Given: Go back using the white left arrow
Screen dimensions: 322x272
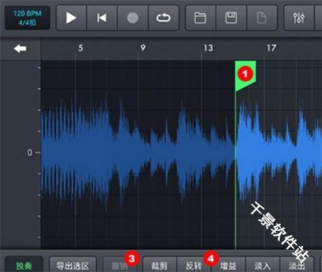Looking at the screenshot, I should pyautogui.click(x=20, y=48).
